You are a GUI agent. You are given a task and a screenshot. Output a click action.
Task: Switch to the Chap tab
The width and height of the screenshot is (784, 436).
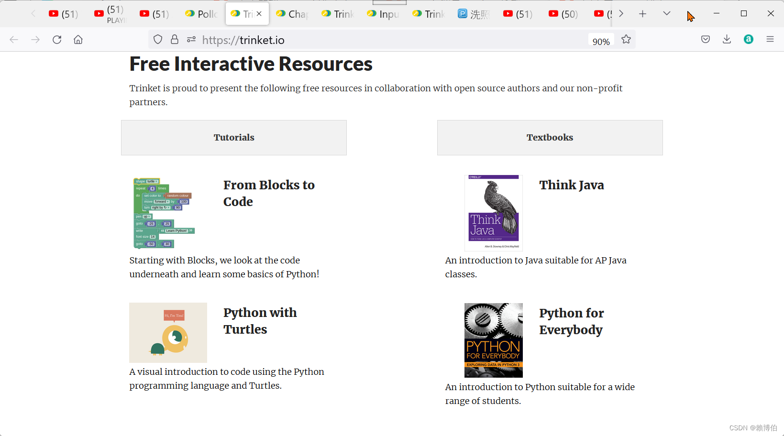(292, 14)
